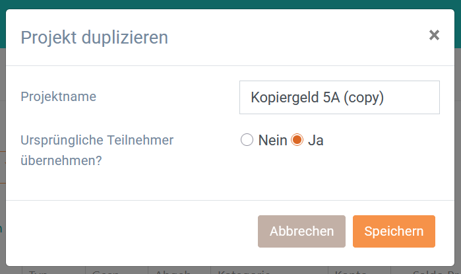Viewport: 461px width, 274px height.
Task: Close the Projekt duplizieren dialog with X
Action: point(434,36)
